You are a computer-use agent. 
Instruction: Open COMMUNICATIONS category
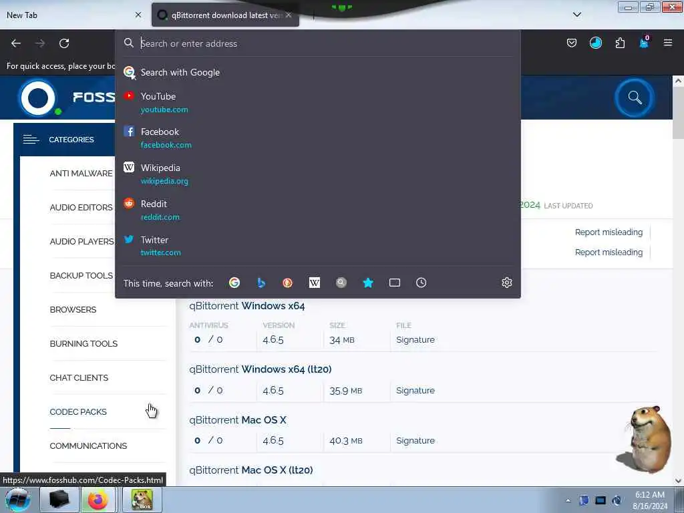coord(89,446)
